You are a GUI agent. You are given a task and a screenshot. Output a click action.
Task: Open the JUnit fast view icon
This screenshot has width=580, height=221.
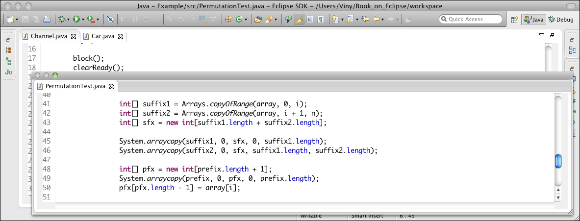click(8, 72)
